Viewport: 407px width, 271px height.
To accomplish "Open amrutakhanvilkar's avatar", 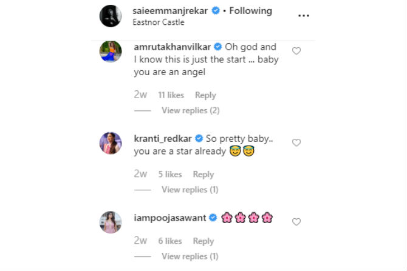I will 111,53.
